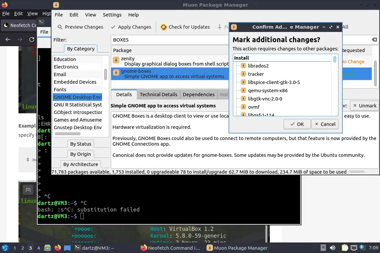Click the category list vertical scrollbar
Viewport: 380px width, 253px height.
point(106,74)
